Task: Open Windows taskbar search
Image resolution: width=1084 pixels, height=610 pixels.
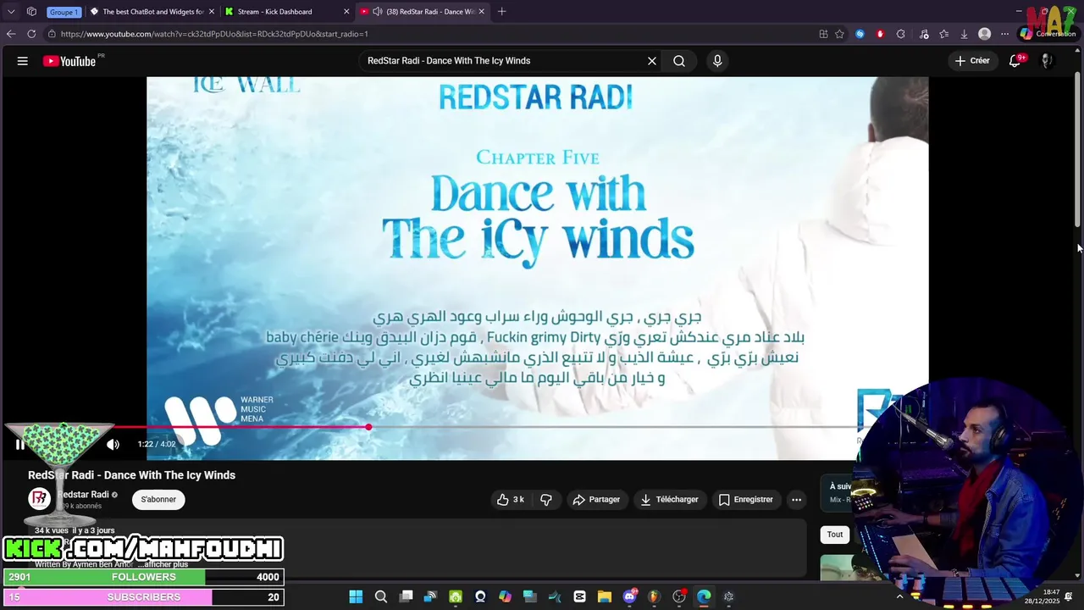Action: click(381, 596)
